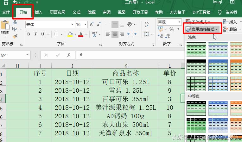Image resolution: width=242 pixels, height=142 pixels.
Task: Apply the red font color A
Action: pyautogui.click(x=81, y=34)
